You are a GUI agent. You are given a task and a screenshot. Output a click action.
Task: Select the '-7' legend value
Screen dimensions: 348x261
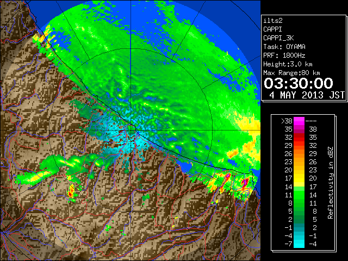coord(288,244)
